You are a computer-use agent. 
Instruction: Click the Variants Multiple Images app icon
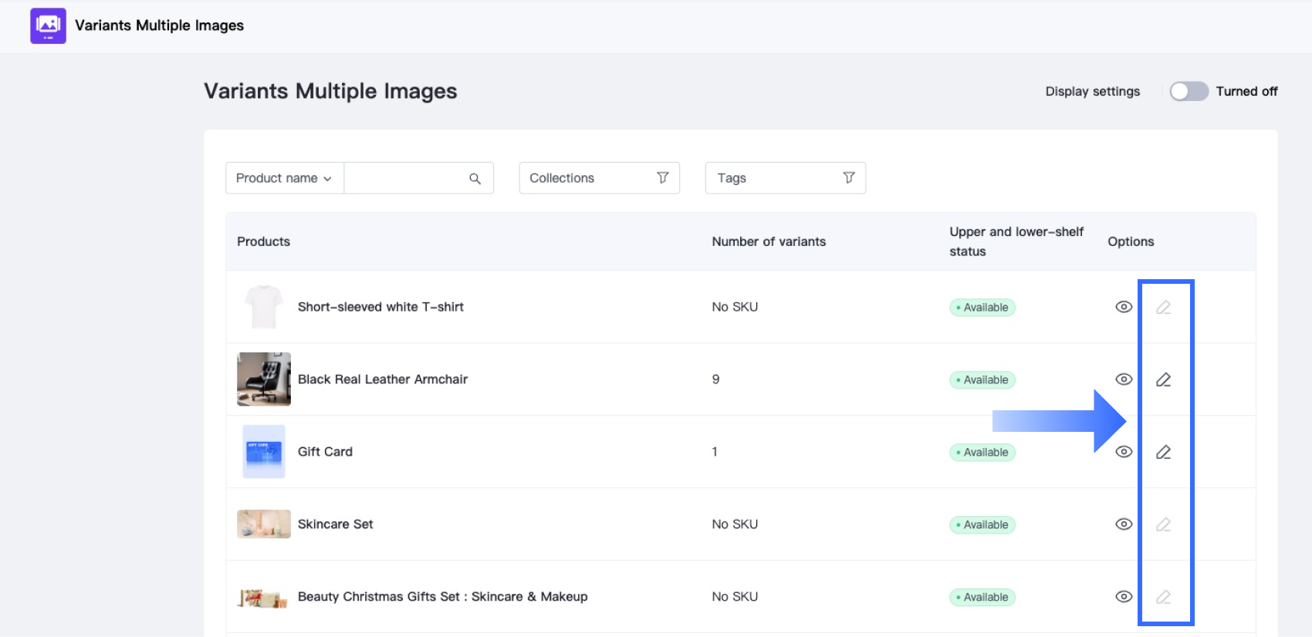(x=48, y=26)
